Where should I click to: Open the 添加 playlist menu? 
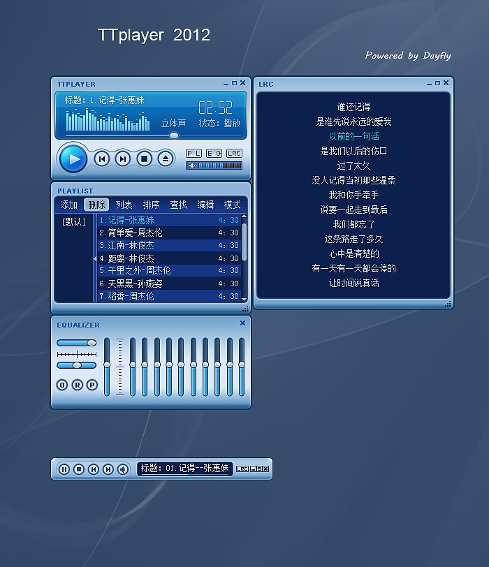click(x=68, y=205)
